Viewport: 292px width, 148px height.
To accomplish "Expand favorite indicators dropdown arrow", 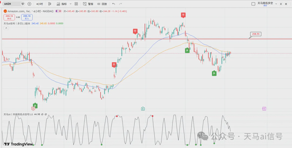I will pos(71,4).
